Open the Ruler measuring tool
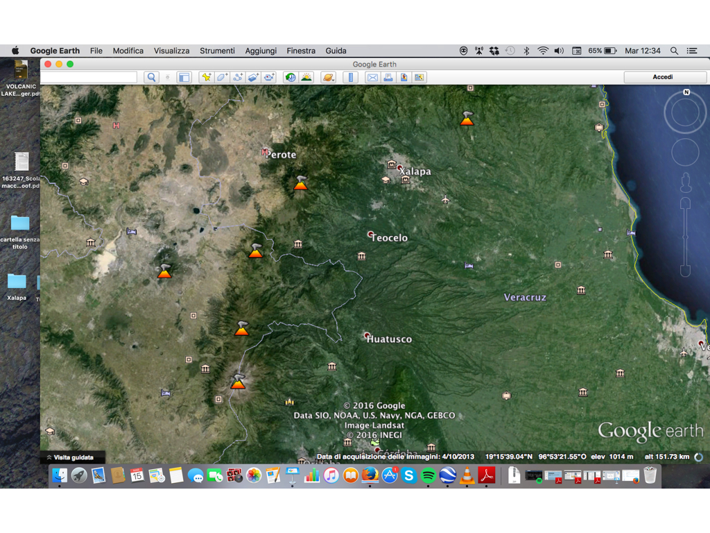The height and width of the screenshot is (533, 710). (350, 77)
